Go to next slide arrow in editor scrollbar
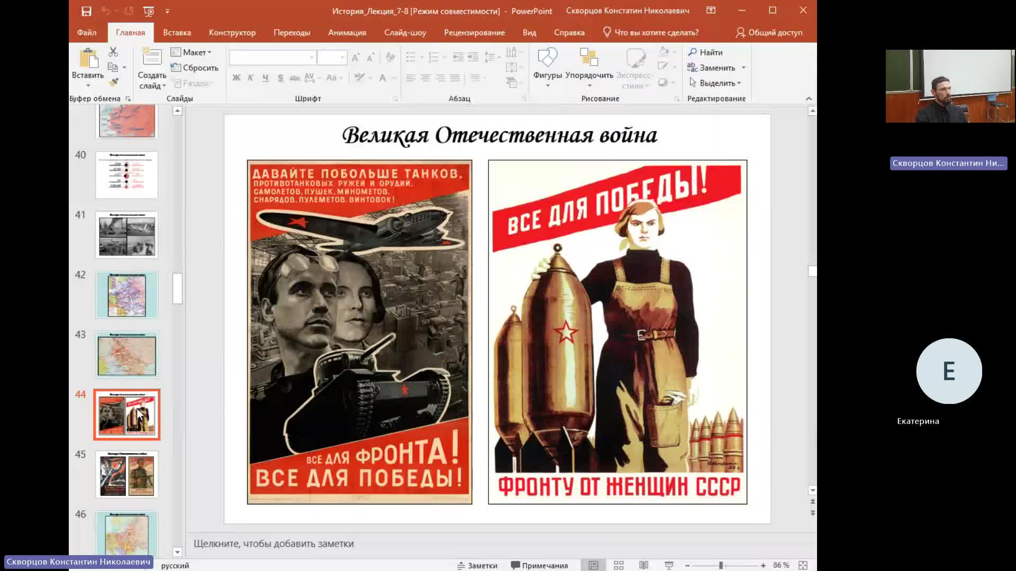This screenshot has width=1016, height=571. click(x=812, y=513)
